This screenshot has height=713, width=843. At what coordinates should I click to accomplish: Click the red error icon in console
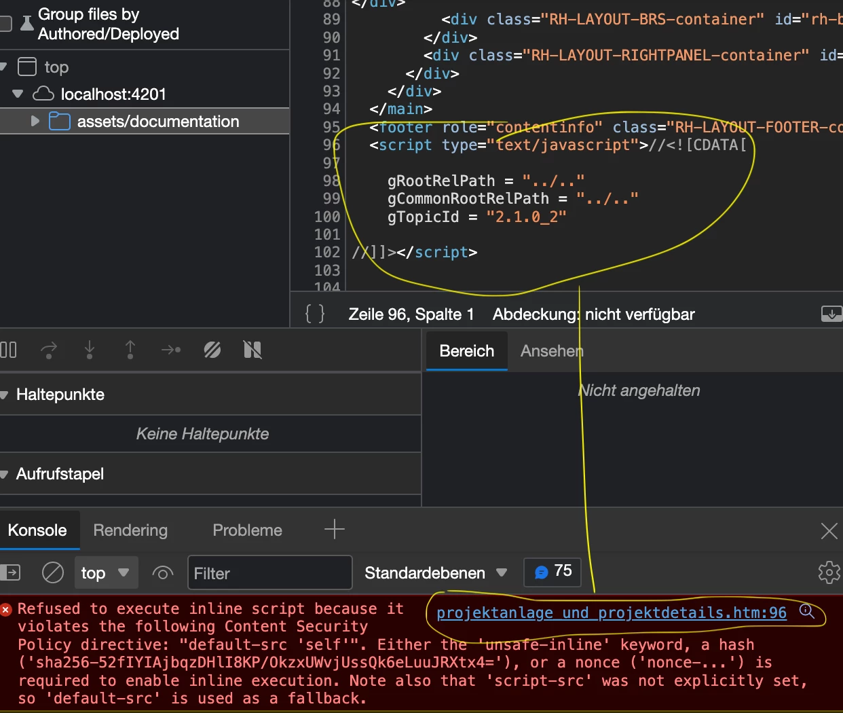(6, 609)
